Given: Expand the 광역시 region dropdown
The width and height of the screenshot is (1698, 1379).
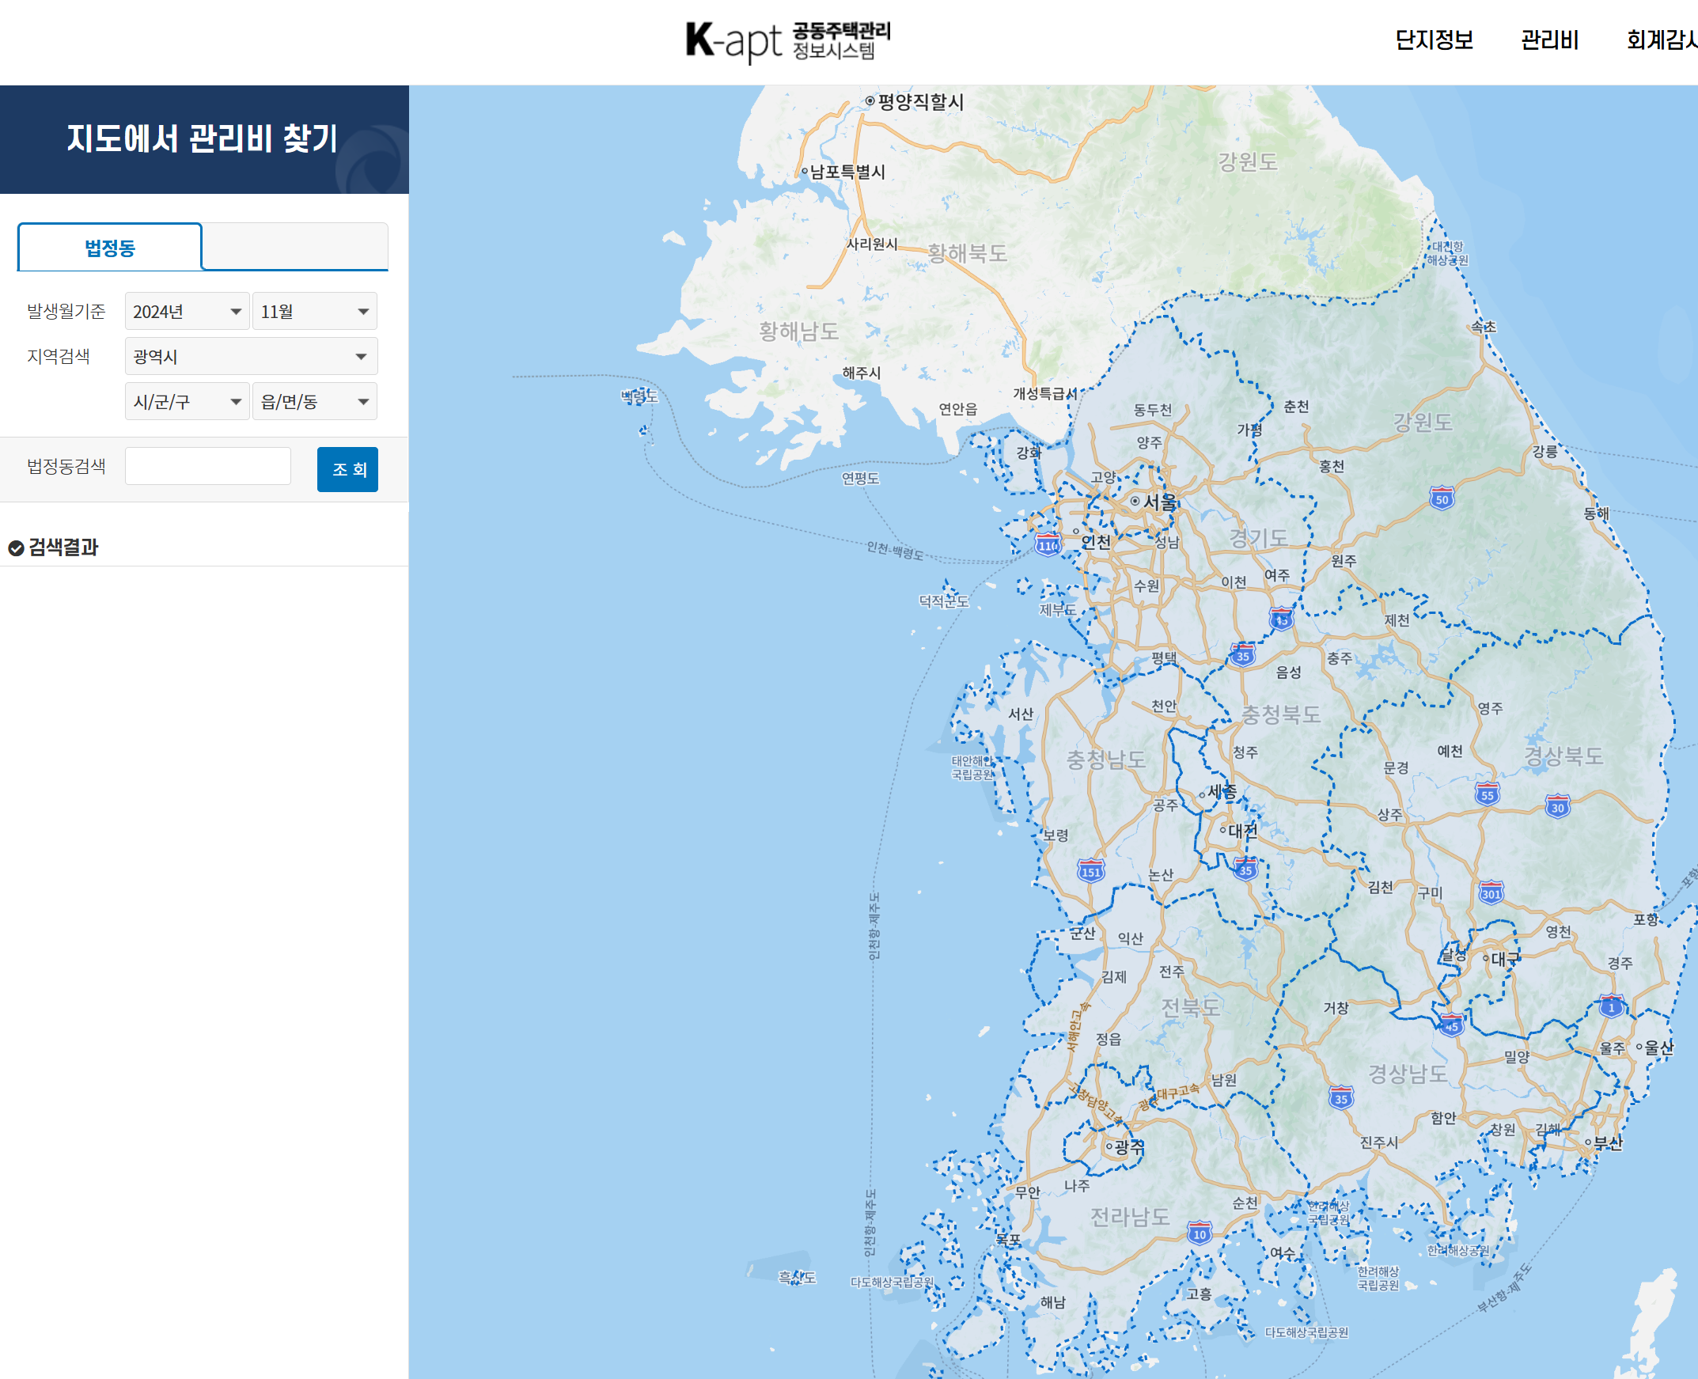Looking at the screenshot, I should pyautogui.click(x=251, y=357).
